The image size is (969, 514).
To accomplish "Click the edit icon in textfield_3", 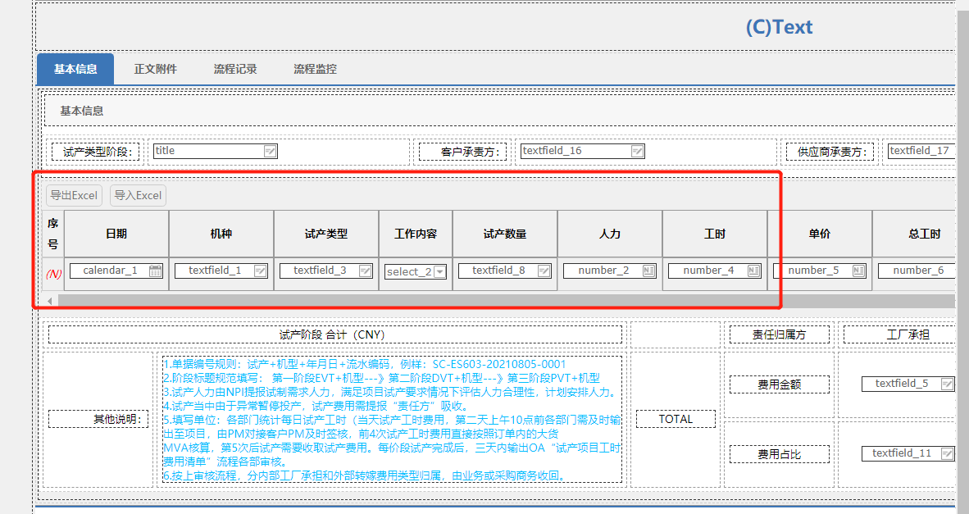I will pos(366,271).
